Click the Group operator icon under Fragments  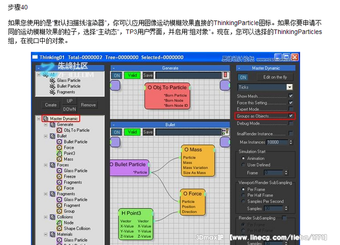pyautogui.click(x=59, y=211)
